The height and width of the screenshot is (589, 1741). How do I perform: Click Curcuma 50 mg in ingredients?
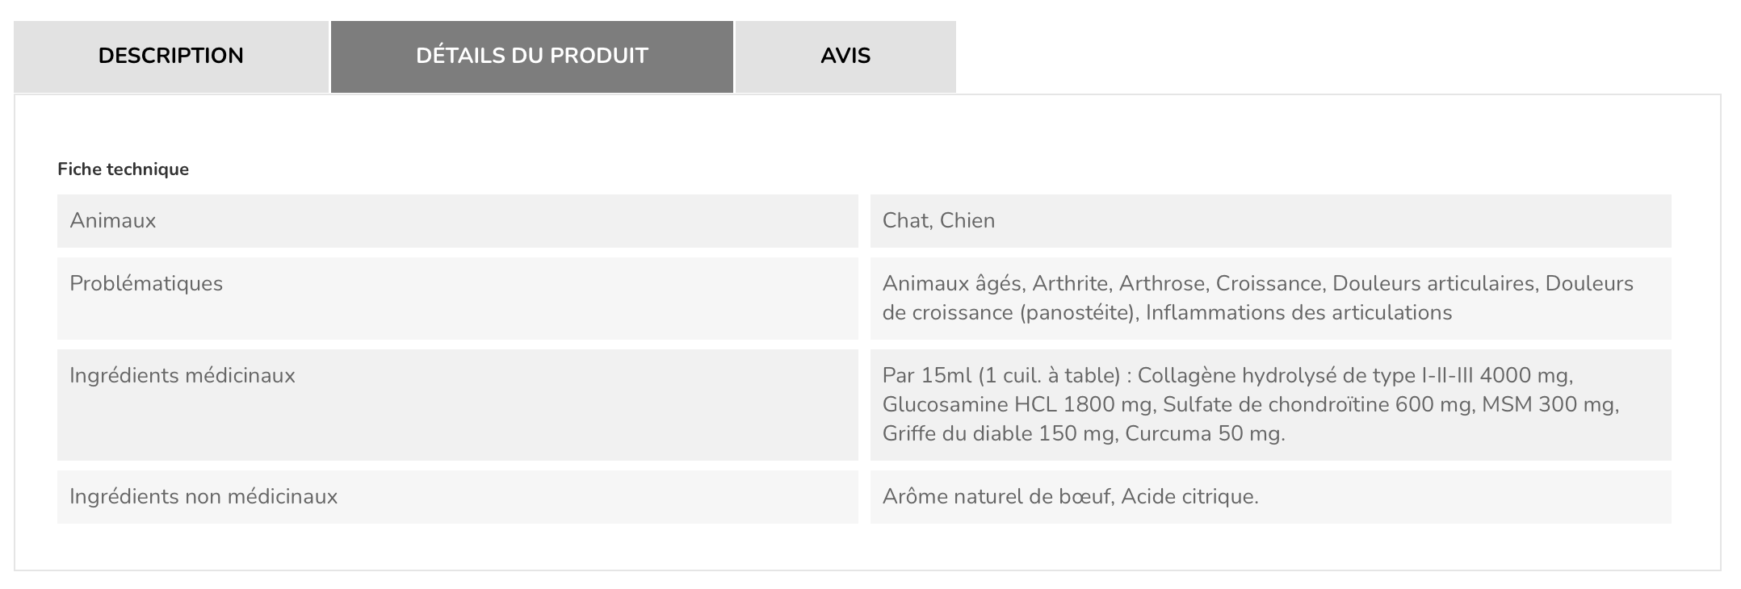1205,434
